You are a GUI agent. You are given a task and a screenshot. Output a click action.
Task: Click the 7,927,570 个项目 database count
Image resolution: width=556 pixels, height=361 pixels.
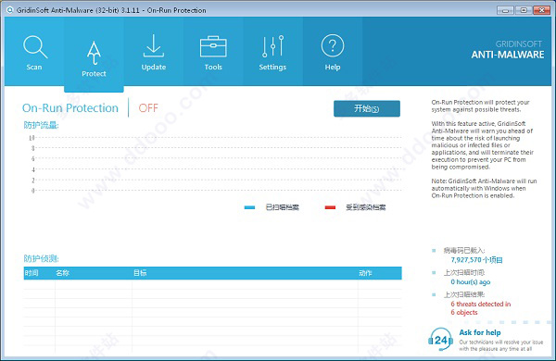[x=476, y=260]
